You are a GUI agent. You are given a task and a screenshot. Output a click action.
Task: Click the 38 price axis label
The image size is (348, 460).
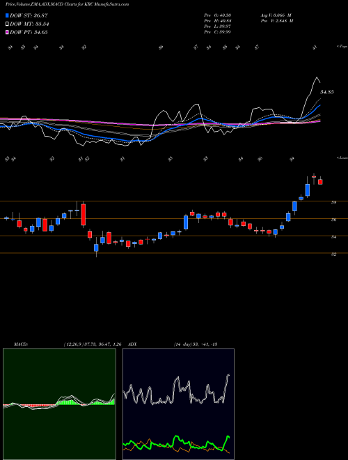333,202
